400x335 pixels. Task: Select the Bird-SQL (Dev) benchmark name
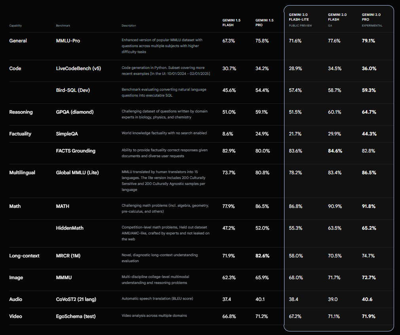coord(73,90)
